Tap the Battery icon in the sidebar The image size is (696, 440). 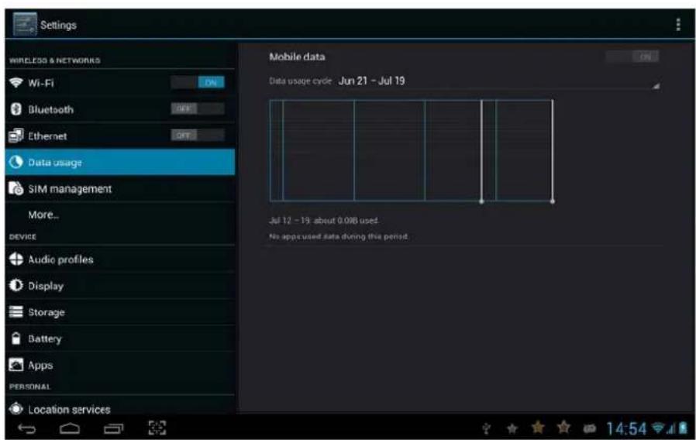pyautogui.click(x=16, y=339)
